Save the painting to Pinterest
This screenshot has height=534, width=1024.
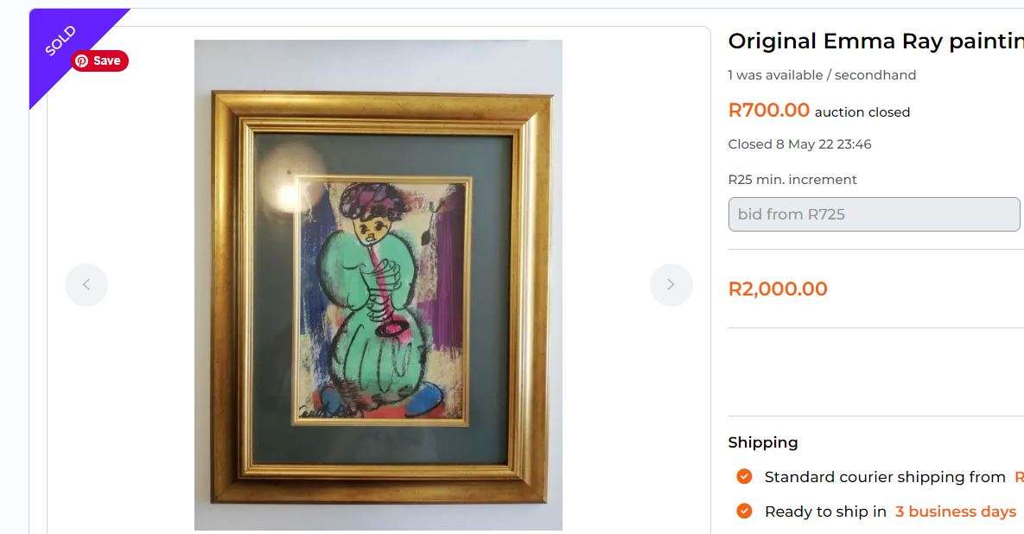pos(99,60)
